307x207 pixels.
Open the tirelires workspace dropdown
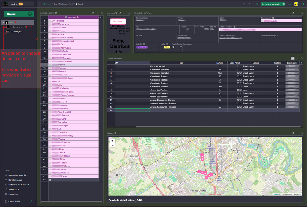(x=32, y=4)
